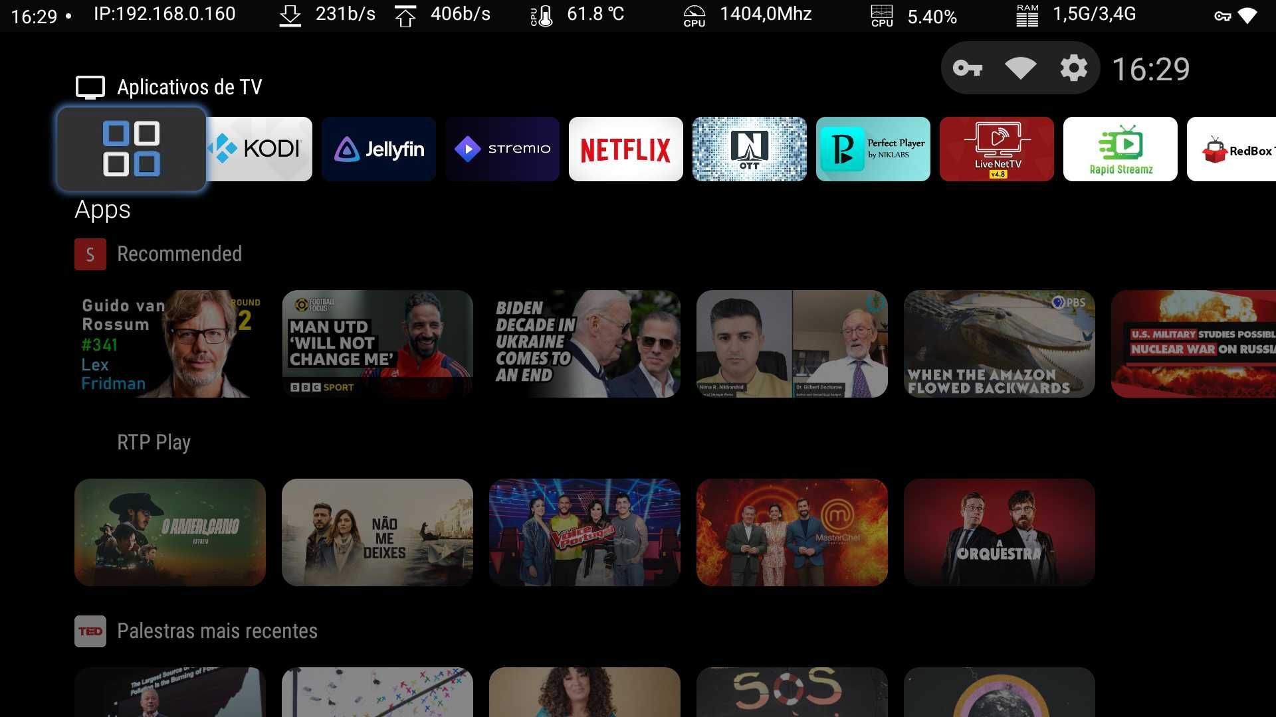Click the IP:192.168.0.160 status text
The width and height of the screenshot is (1276, 717).
point(164,14)
